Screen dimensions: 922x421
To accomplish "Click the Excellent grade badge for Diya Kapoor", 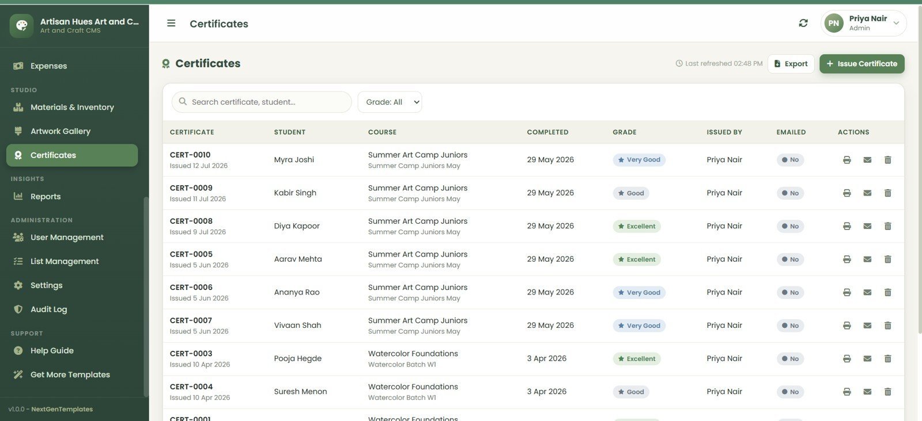I will point(637,226).
